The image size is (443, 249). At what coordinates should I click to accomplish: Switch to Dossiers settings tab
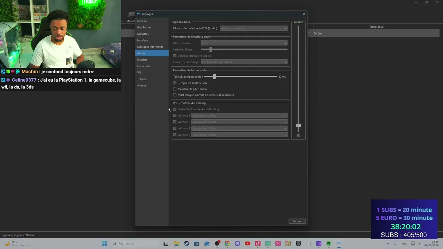click(x=152, y=59)
